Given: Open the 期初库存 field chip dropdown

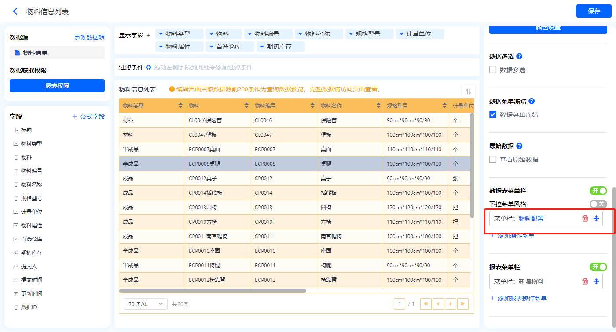Looking at the screenshot, I should click(x=262, y=47).
